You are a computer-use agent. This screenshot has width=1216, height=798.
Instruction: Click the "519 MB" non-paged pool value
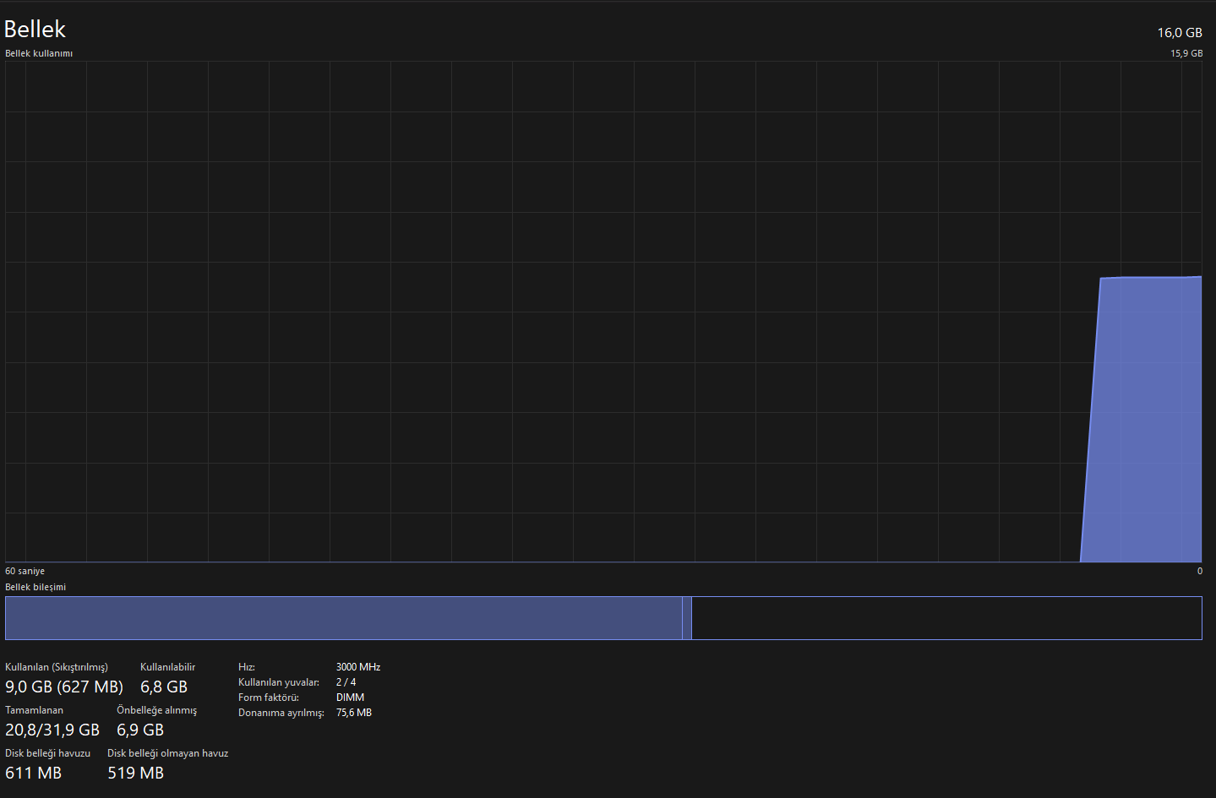click(x=135, y=773)
